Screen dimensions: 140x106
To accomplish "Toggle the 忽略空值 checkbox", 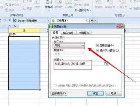I will pyautogui.click(x=97, y=45).
